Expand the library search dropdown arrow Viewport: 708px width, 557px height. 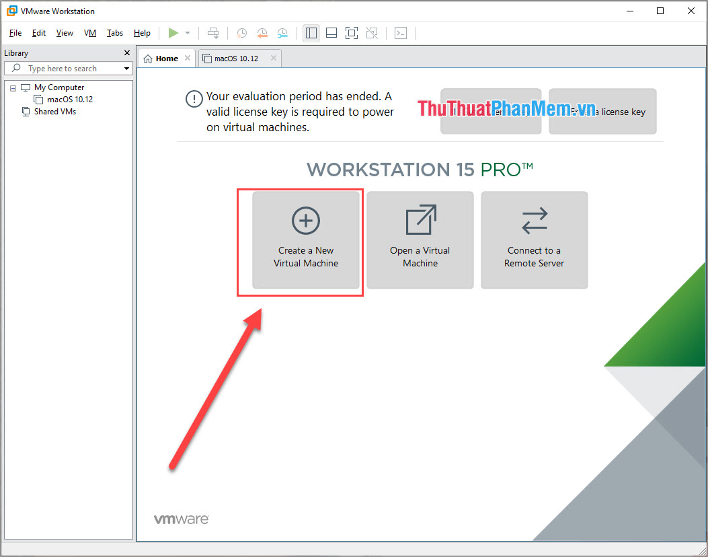[126, 69]
